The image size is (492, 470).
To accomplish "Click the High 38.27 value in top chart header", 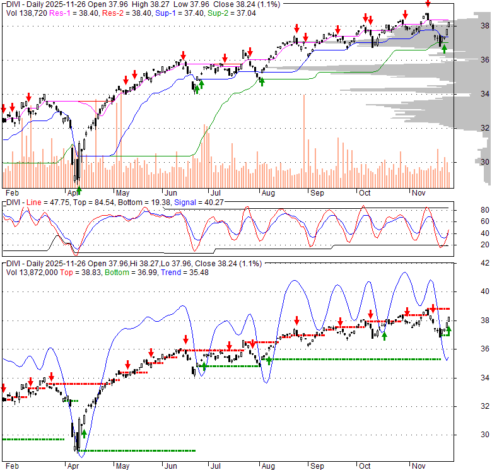I will pyautogui.click(x=151, y=4).
